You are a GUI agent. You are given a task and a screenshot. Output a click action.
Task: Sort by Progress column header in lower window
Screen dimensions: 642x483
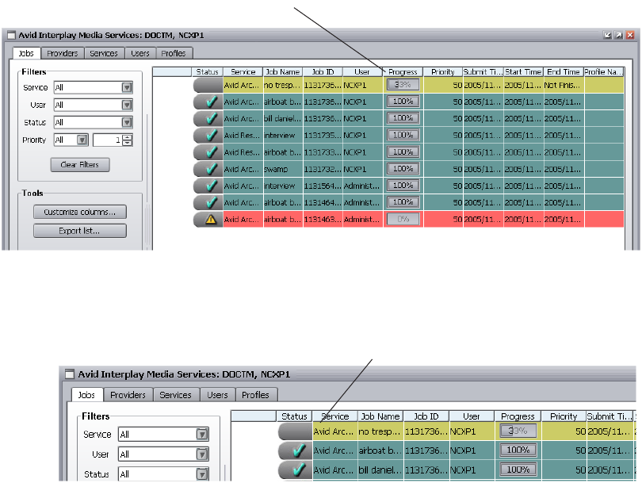(518, 416)
